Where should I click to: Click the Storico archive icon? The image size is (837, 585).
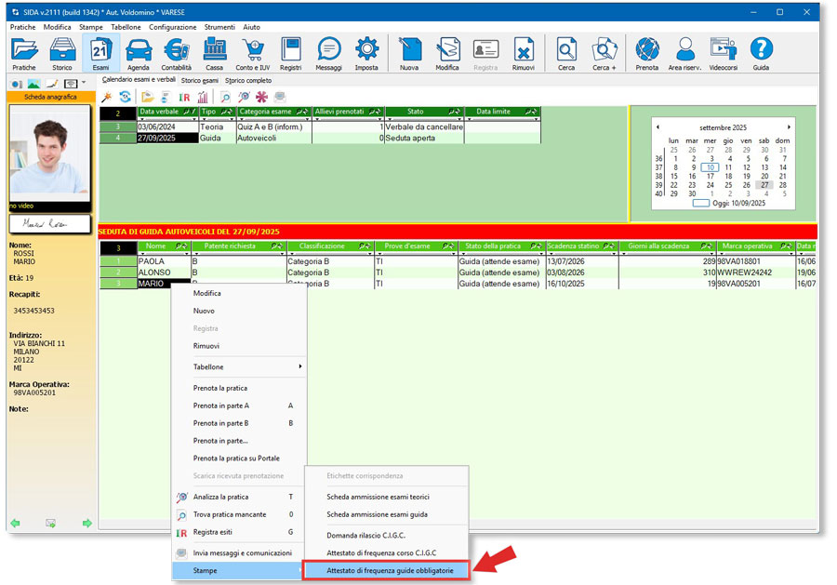[x=62, y=53]
